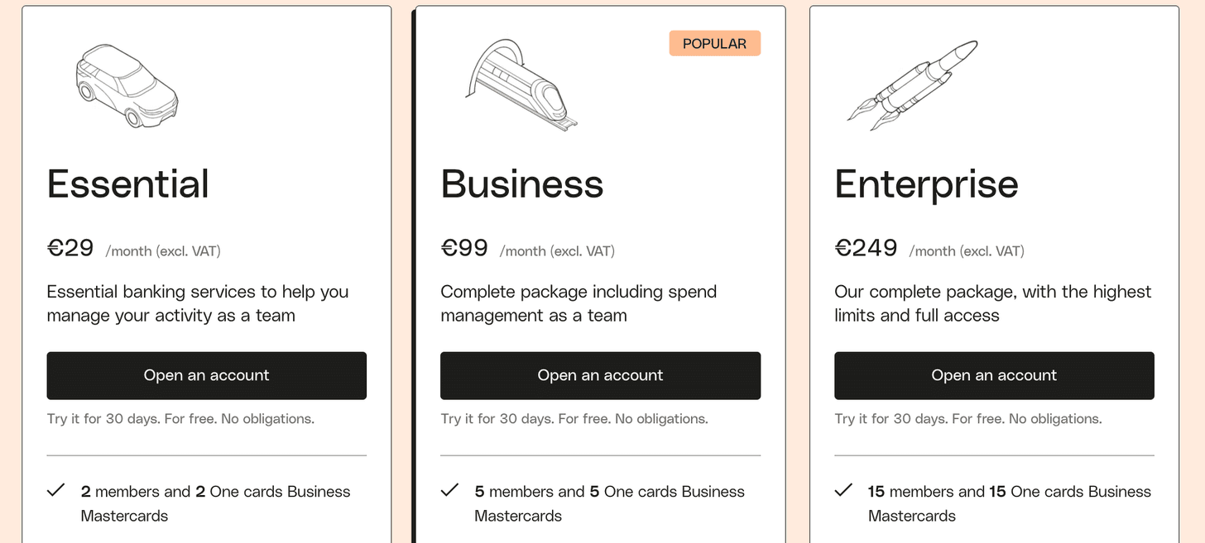Click the Enterprise plan description text
Image resolution: width=1205 pixels, height=543 pixels.
[992, 303]
